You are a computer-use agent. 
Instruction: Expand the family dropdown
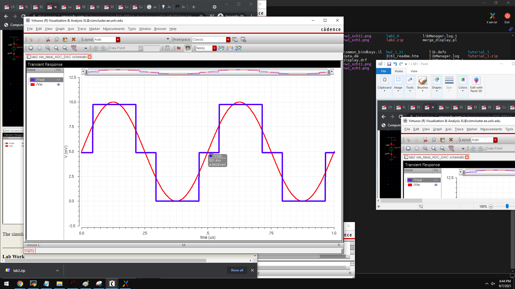214,48
